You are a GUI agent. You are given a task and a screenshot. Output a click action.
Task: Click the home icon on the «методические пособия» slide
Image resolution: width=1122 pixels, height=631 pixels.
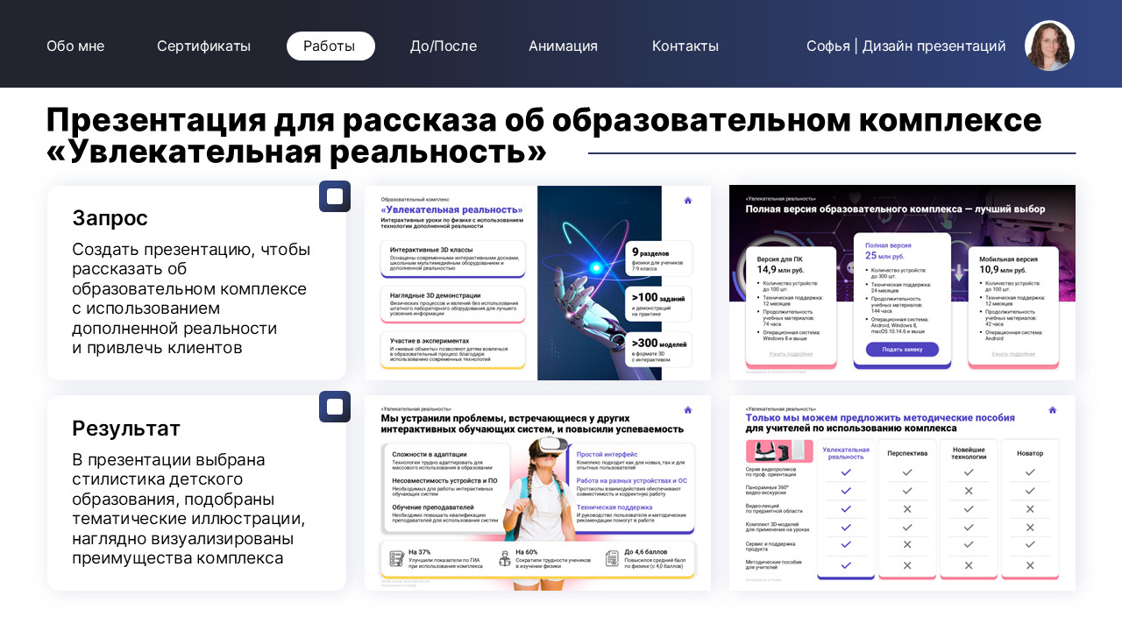pyautogui.click(x=1052, y=409)
